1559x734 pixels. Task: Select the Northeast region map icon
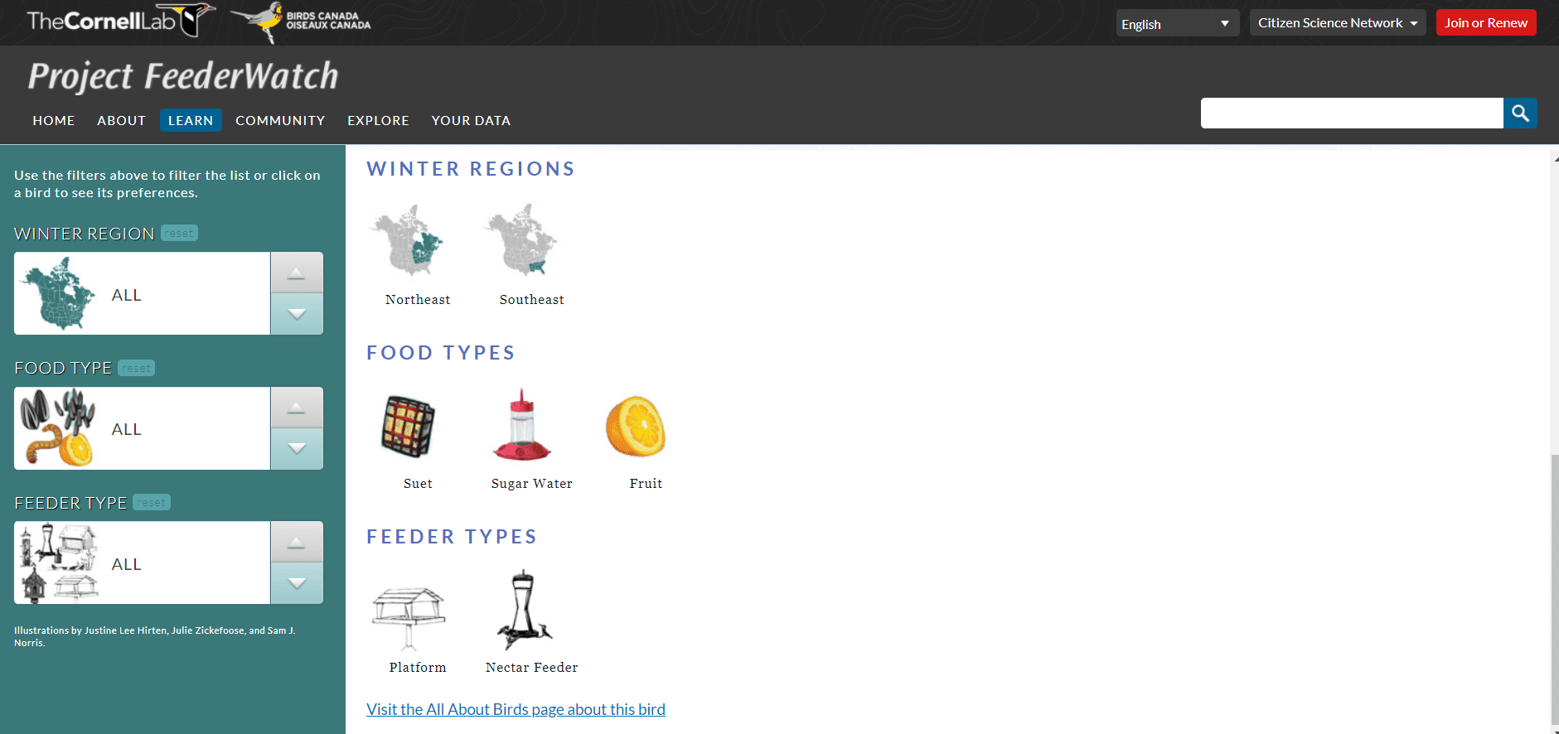click(407, 240)
